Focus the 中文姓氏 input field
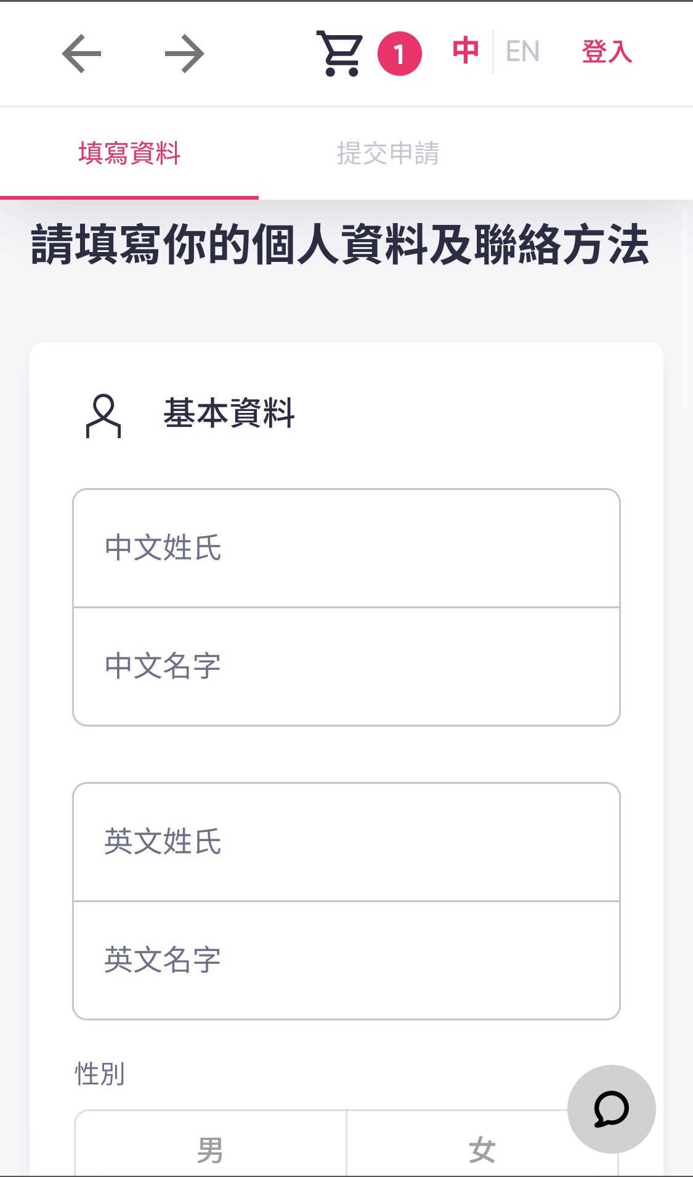The image size is (693, 1177). pyautogui.click(x=346, y=548)
